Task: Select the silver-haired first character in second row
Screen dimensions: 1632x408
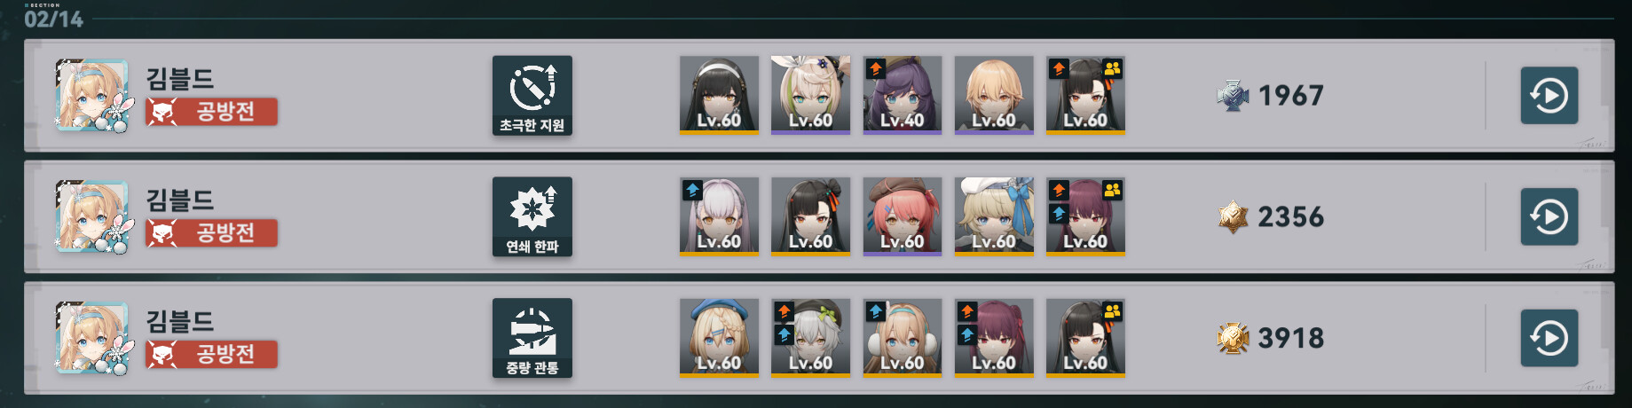Action: pyautogui.click(x=719, y=216)
